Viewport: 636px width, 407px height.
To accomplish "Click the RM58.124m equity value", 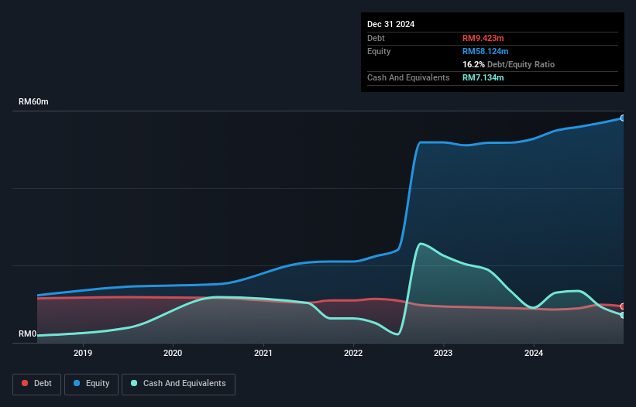I will 486,51.
